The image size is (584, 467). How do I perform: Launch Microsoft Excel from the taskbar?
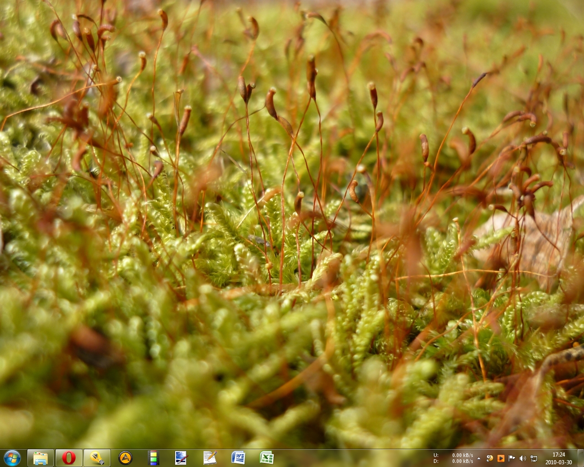(x=266, y=458)
